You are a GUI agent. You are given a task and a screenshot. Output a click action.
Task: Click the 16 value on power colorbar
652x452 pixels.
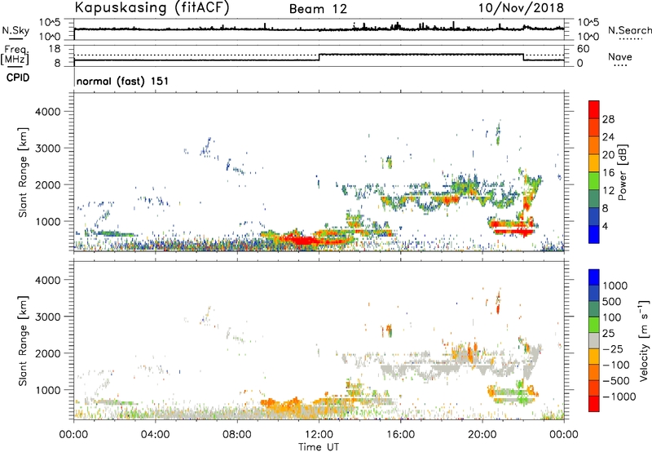tap(608, 173)
